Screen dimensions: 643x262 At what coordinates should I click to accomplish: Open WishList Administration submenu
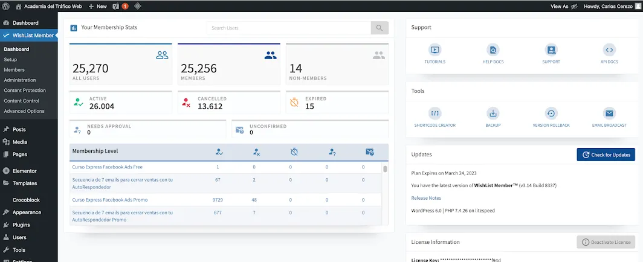point(20,80)
